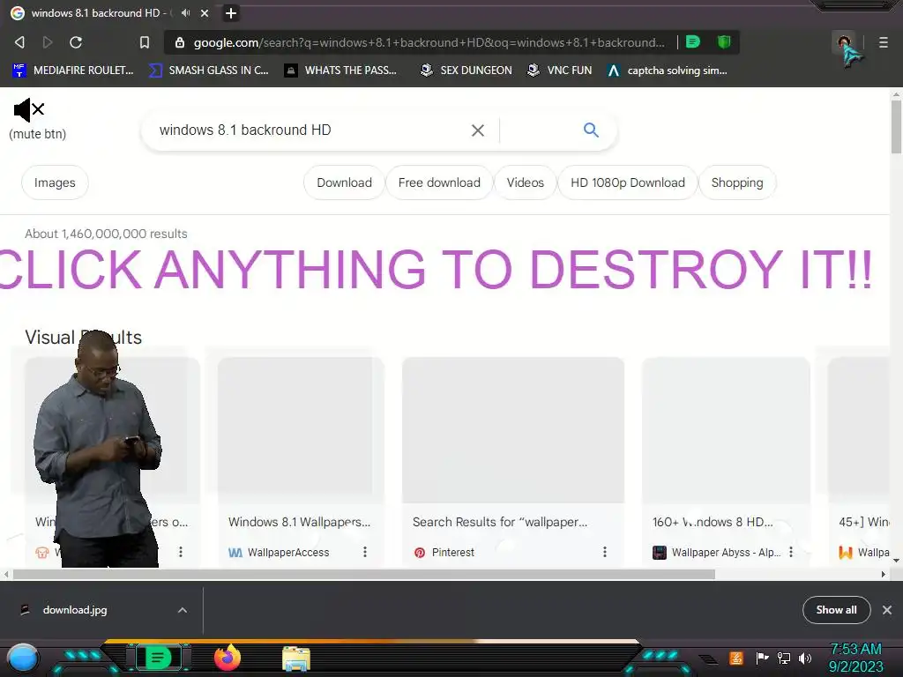Open Action Center flag tray icon
Viewport: 903px width, 677px height.
click(x=762, y=658)
